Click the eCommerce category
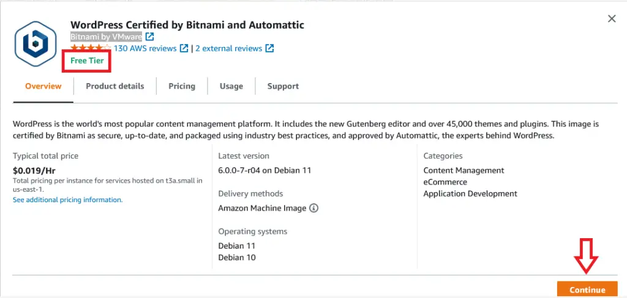The height and width of the screenshot is (298, 627). [445, 182]
